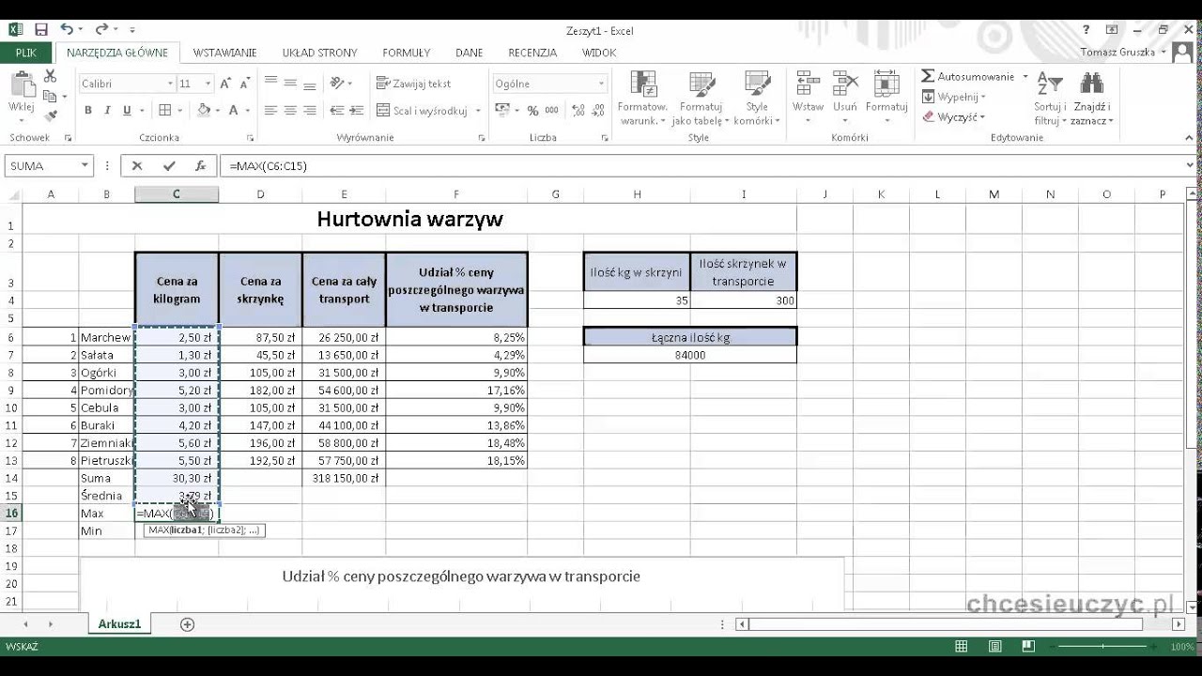Click the font color A icon

pos(234,111)
